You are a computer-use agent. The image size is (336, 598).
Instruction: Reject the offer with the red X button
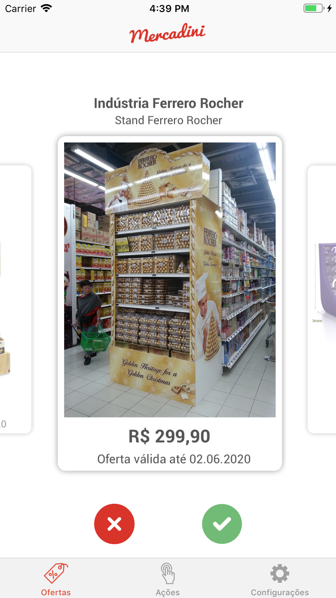pyautogui.click(x=114, y=524)
